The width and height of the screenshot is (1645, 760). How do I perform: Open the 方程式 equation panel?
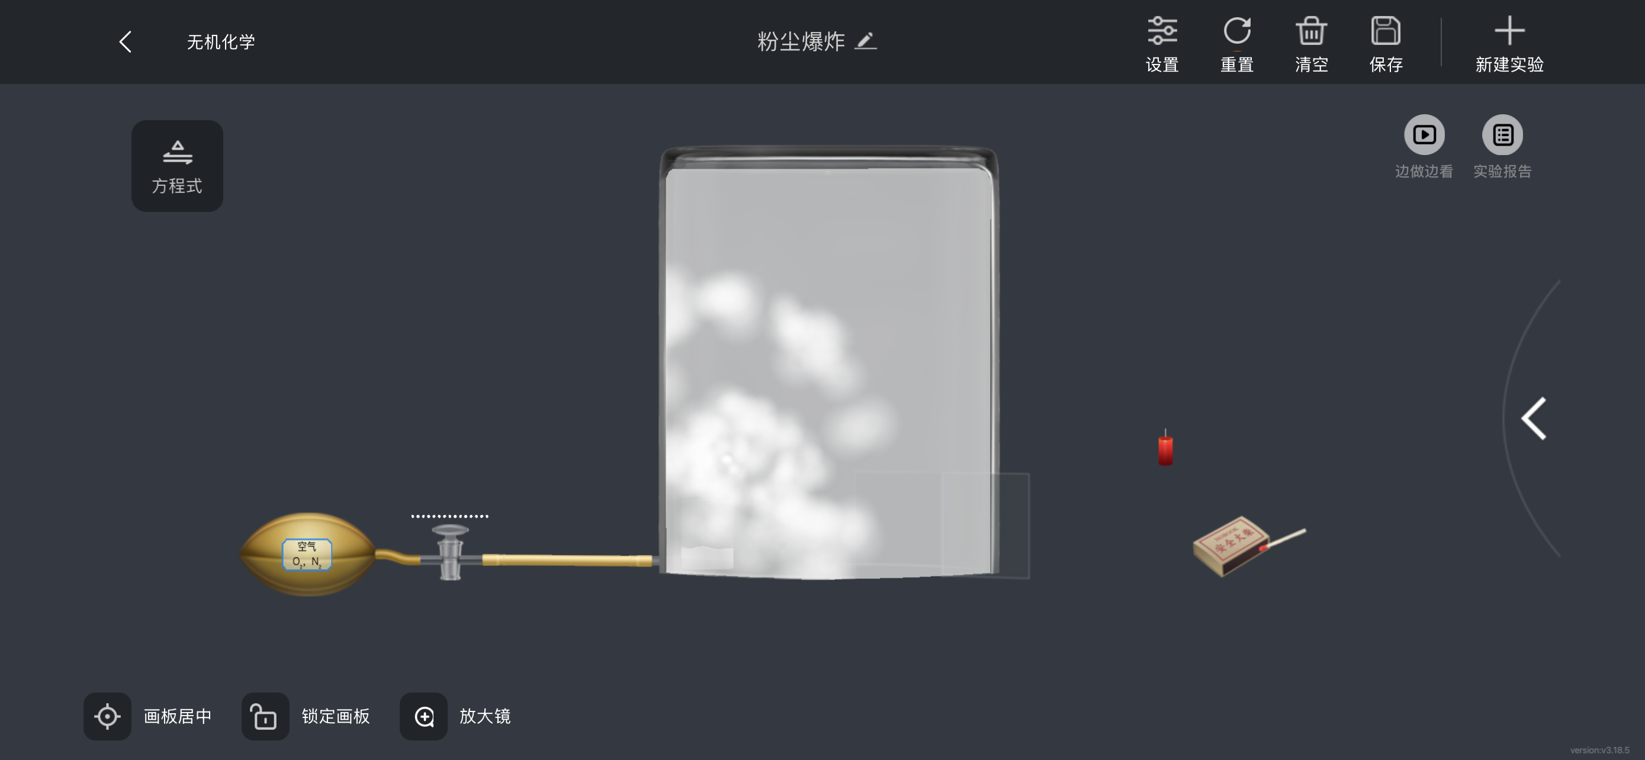pos(178,166)
